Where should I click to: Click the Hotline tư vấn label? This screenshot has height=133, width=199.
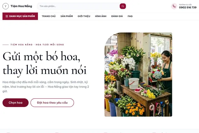(185, 5)
